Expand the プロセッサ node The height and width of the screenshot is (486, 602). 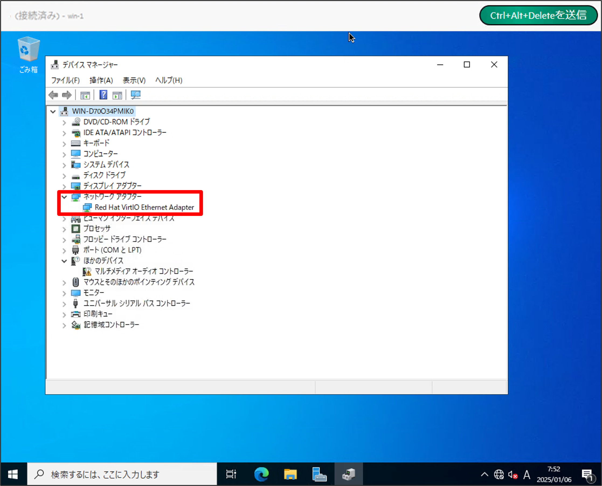[64, 230]
